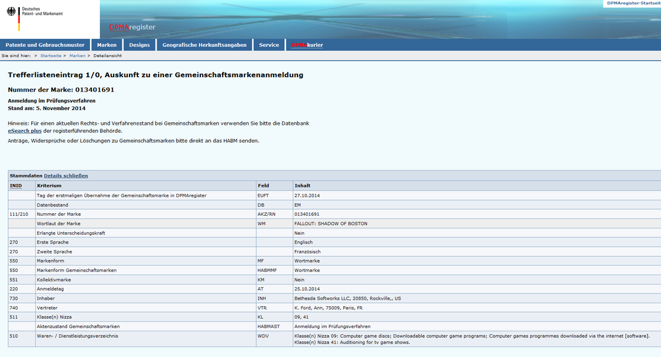Select the HABMAST field code
This screenshot has height=357, width=661.
268,326
